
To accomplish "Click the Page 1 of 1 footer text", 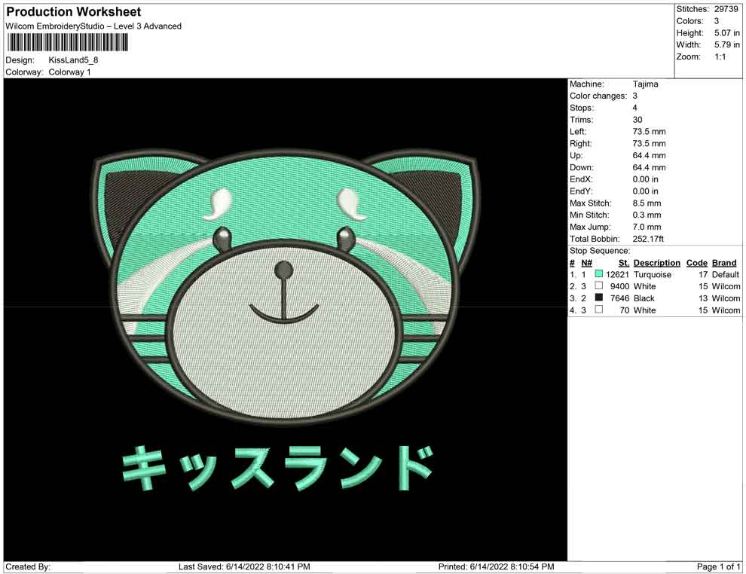I will coord(719,566).
